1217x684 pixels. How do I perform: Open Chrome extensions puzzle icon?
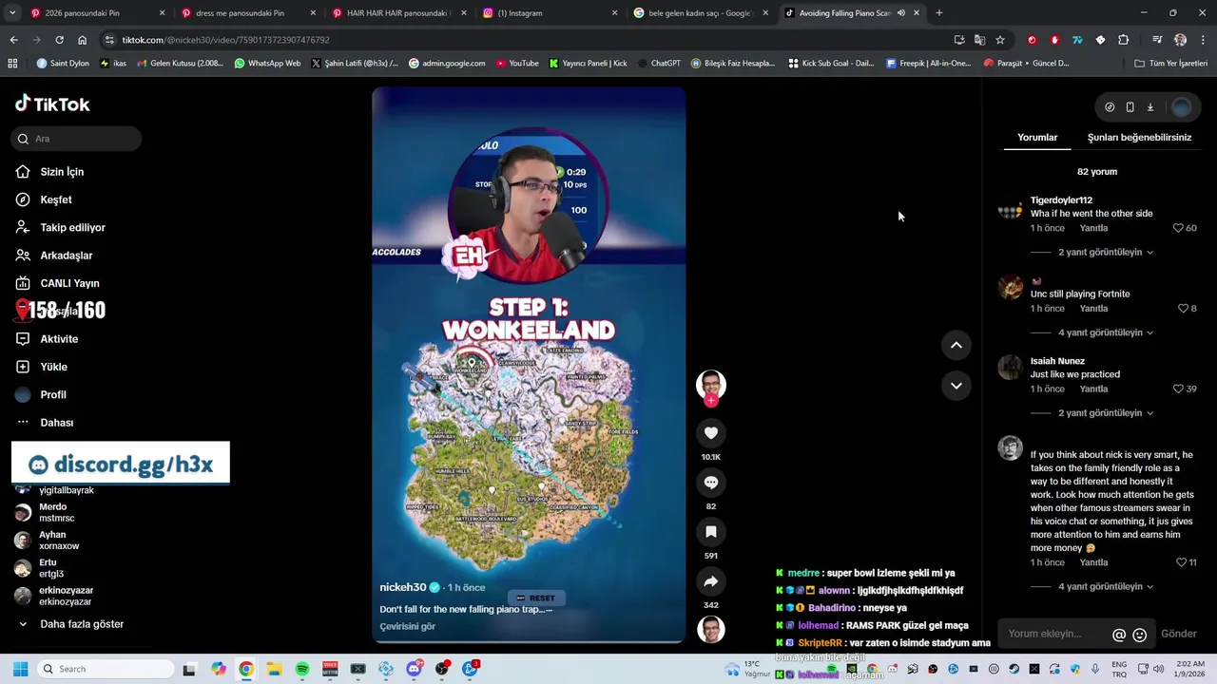click(1123, 40)
